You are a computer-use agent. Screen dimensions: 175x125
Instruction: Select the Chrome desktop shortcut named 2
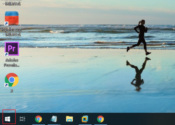pyautogui.click(x=12, y=80)
